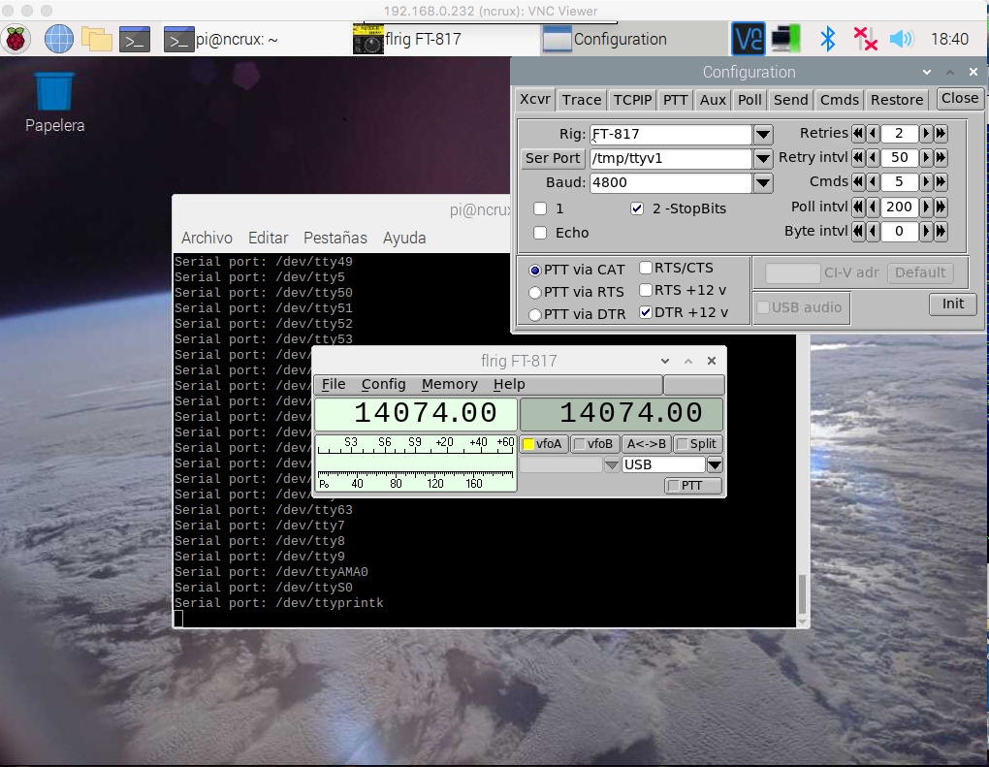Increase Poll intvl with fast-right arrow
This screenshot has width=989, height=767.
941,207
